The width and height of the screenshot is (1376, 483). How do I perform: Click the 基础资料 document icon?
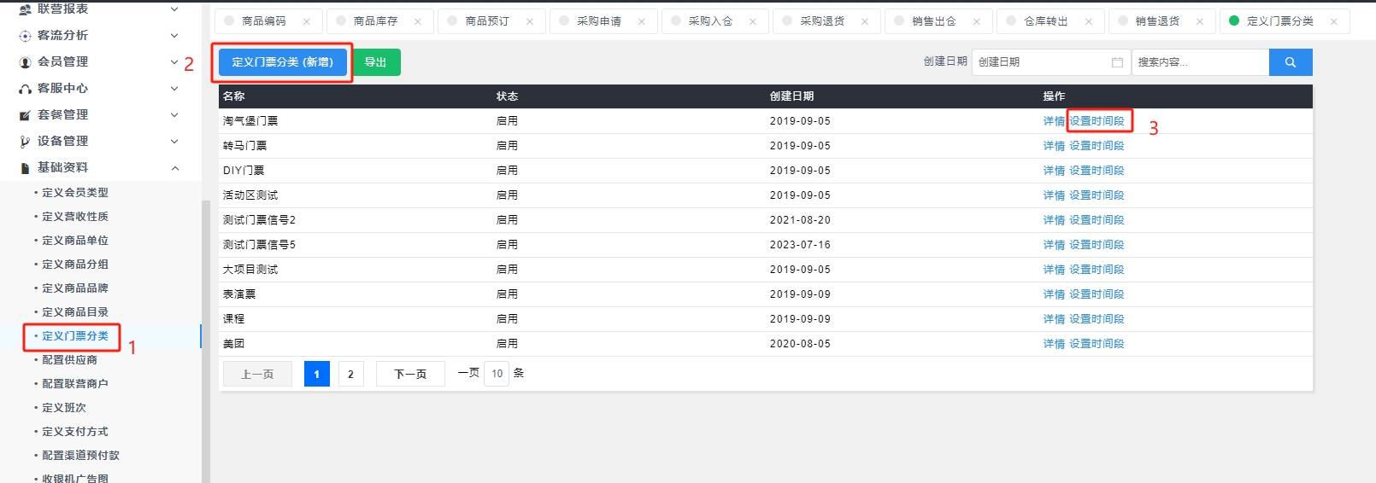click(x=25, y=168)
